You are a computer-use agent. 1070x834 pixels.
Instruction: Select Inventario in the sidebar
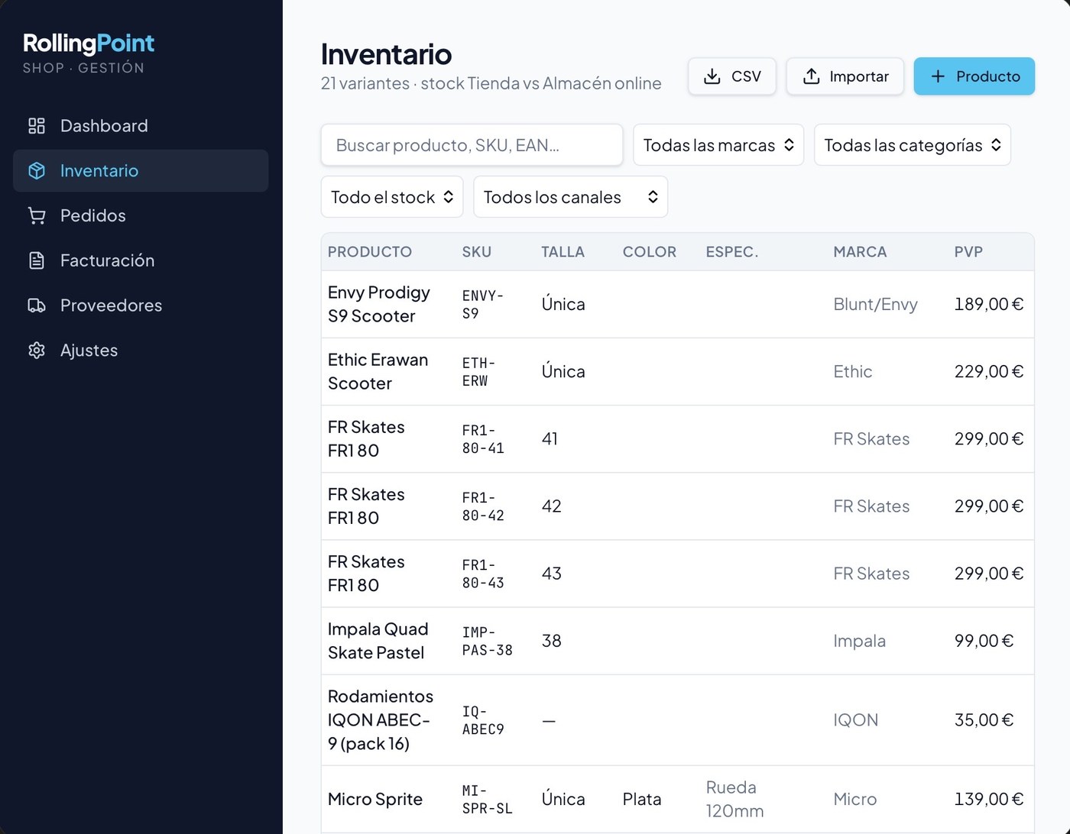(141, 171)
